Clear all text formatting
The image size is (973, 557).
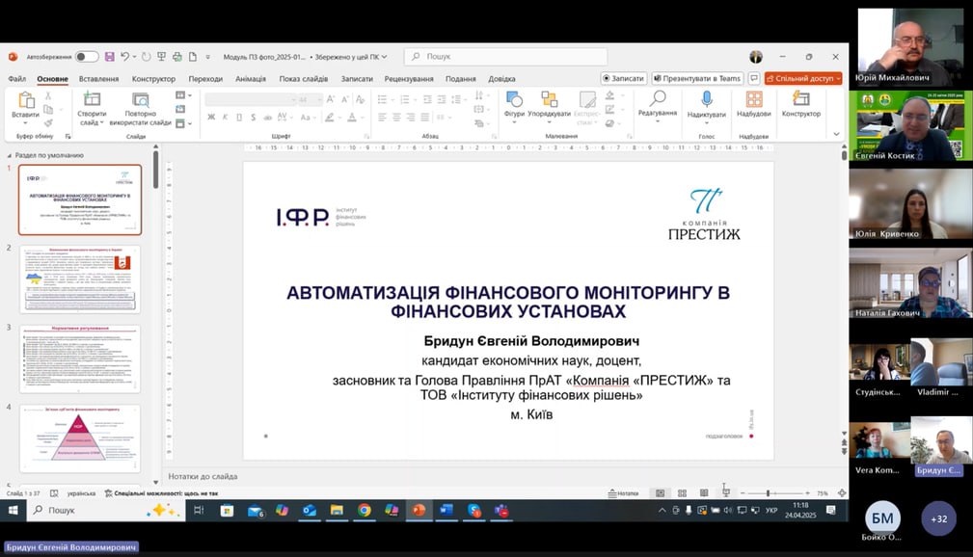(361, 99)
